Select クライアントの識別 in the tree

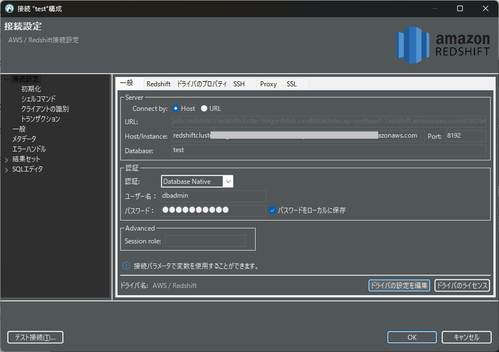[45, 109]
